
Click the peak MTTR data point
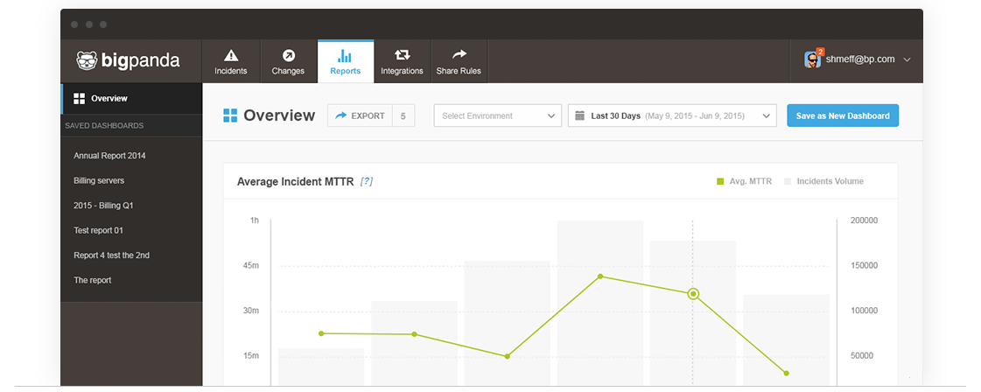(x=600, y=276)
